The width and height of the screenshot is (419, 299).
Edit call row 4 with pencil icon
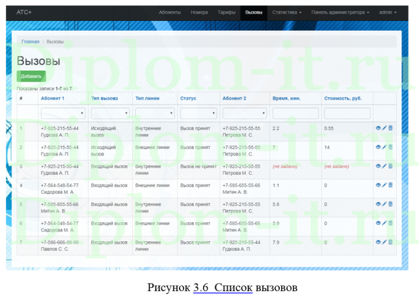(x=385, y=185)
